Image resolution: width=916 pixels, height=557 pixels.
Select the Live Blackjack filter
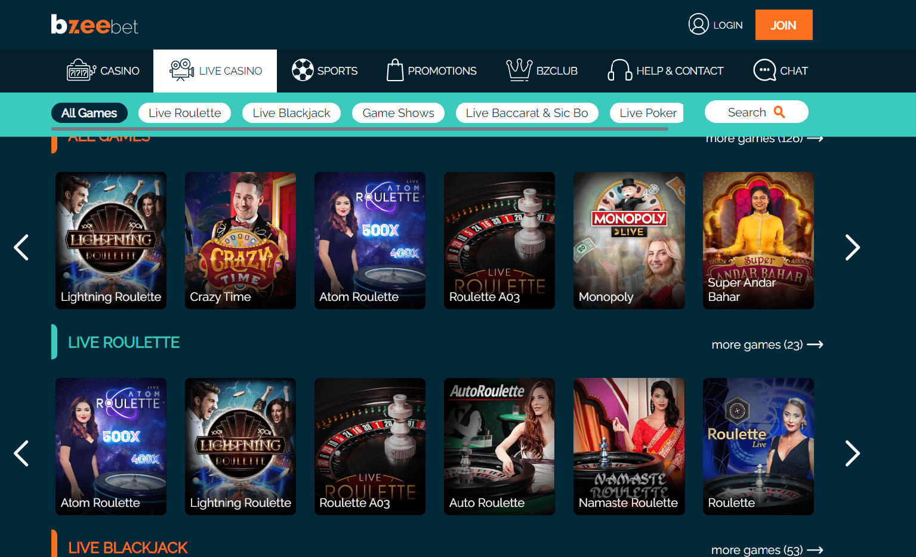[291, 113]
